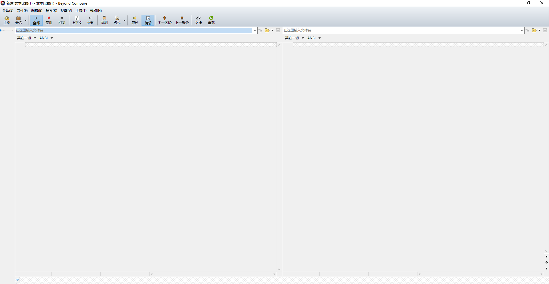This screenshot has width=549, height=284.
Task: Minimize the Beyond Compare window
Action: pyautogui.click(x=516, y=3)
